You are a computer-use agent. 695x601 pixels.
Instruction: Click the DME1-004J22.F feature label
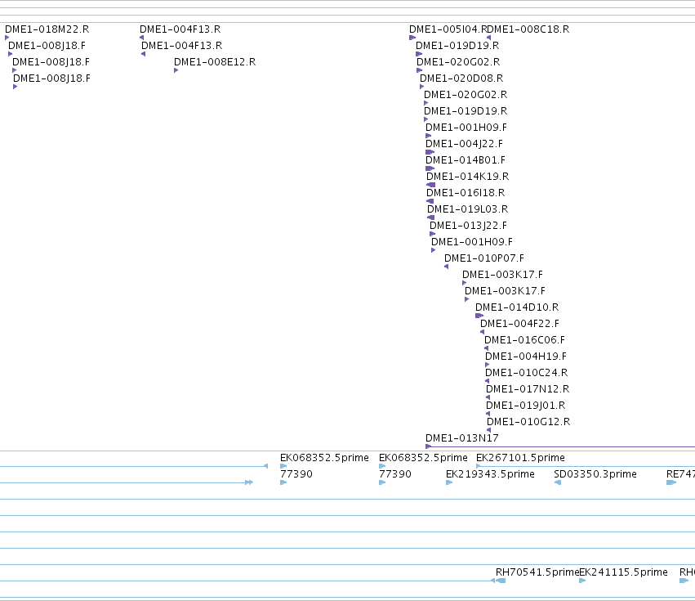pos(464,144)
